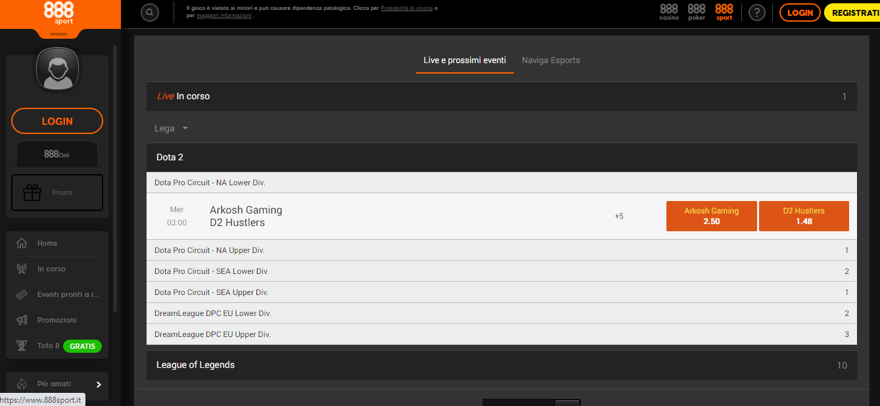This screenshot has height=406, width=880.
Task: Switch to 888 casino logo
Action: click(x=669, y=12)
